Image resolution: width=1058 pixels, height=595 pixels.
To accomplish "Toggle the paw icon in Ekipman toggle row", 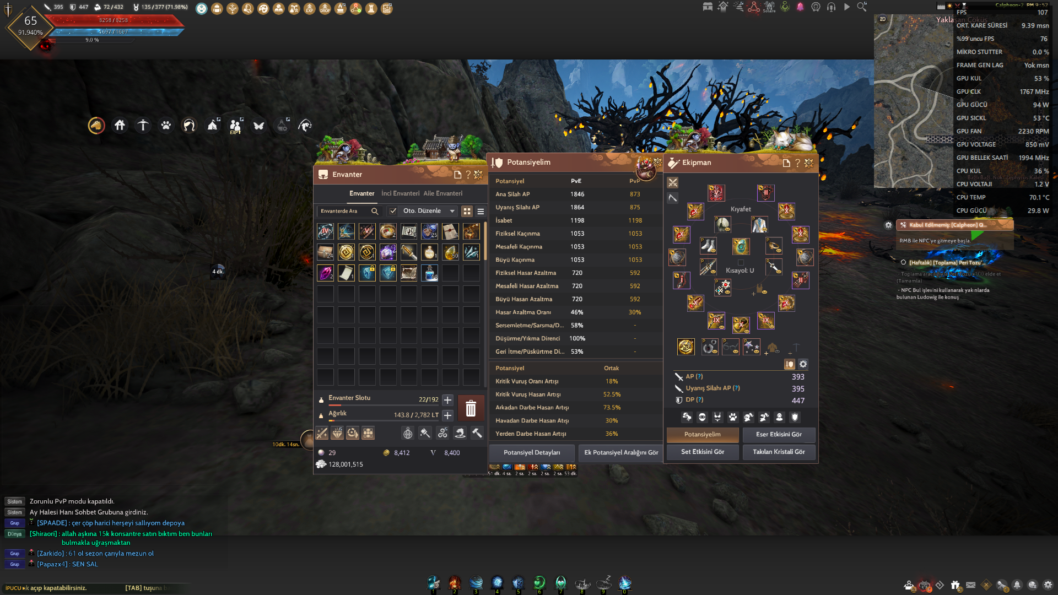I will (733, 417).
